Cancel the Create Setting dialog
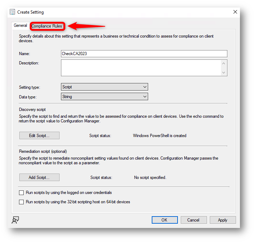Image resolution: width=255 pixels, height=243 pixels. tap(194, 220)
